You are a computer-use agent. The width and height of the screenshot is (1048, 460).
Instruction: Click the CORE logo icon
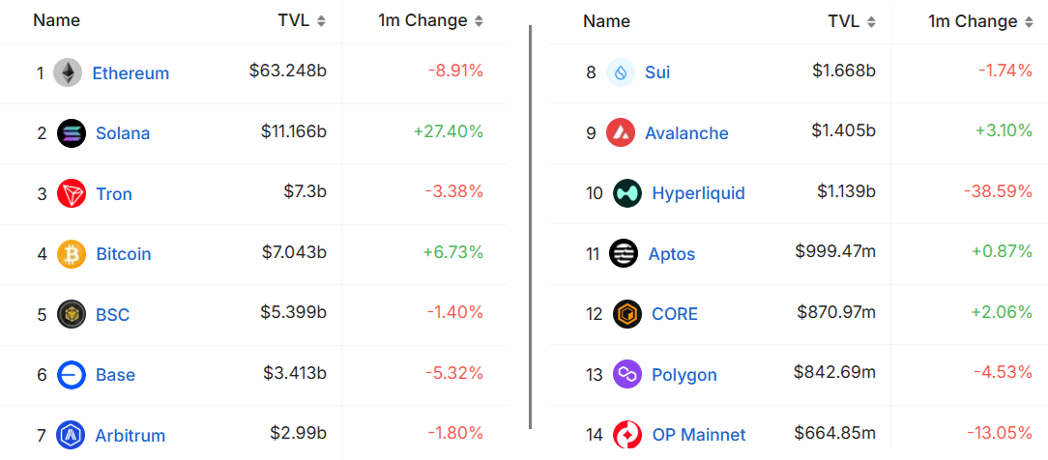coord(626,314)
